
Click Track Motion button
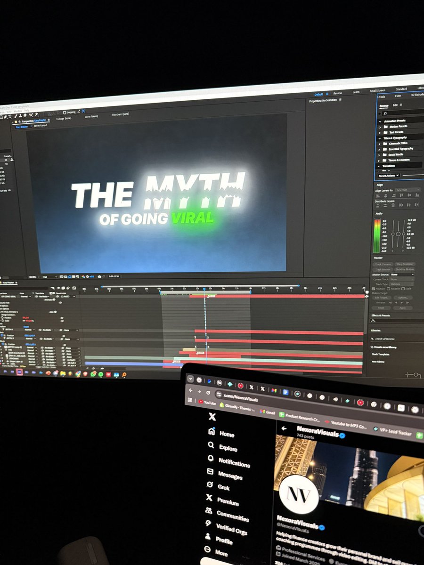pyautogui.click(x=383, y=269)
